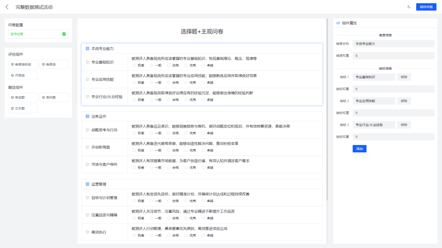Screen dimensions: 442x248
Task: Click the blue 添加 button
Action: pos(359,149)
